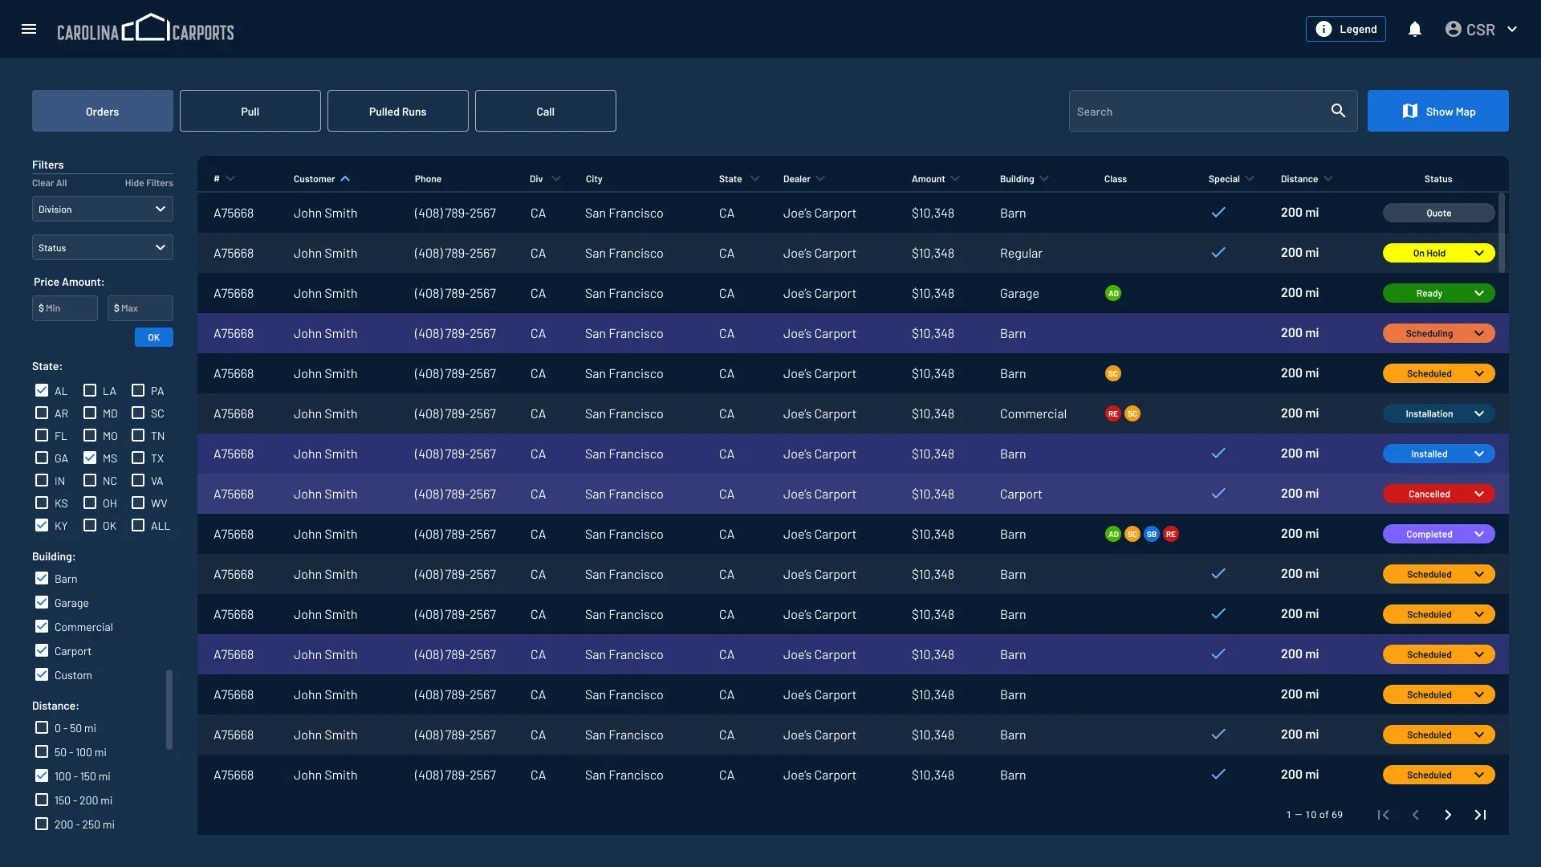Open the Division filter dropdown
This screenshot has width=1541, height=867.
(x=103, y=209)
